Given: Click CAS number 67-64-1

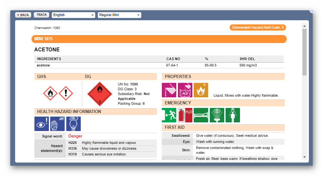Looking at the screenshot, I should pyautogui.click(x=172, y=66).
